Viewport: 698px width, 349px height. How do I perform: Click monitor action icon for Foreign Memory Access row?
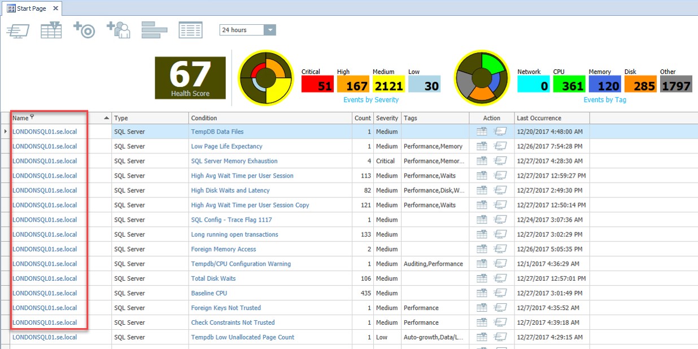tap(500, 249)
